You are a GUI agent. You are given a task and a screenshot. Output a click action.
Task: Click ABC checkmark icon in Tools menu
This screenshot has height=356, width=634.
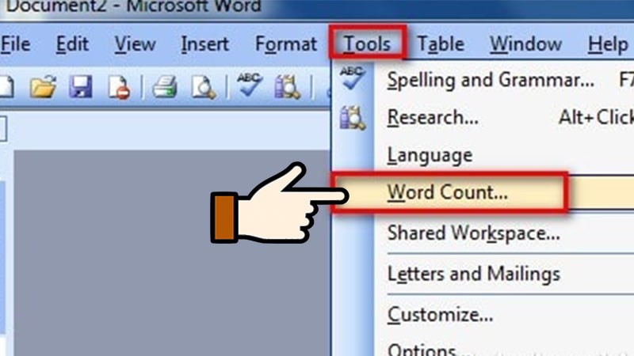(x=352, y=78)
